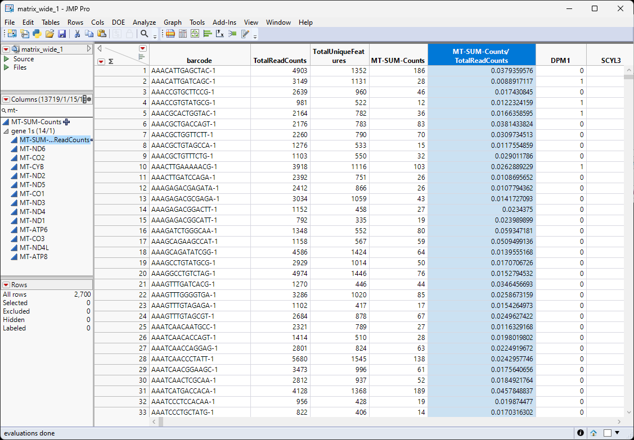
Task: Click the Distribution bar chart icon
Action: pos(208,34)
